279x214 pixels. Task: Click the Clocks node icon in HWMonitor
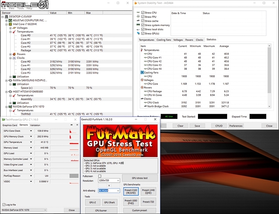tap(14, 58)
